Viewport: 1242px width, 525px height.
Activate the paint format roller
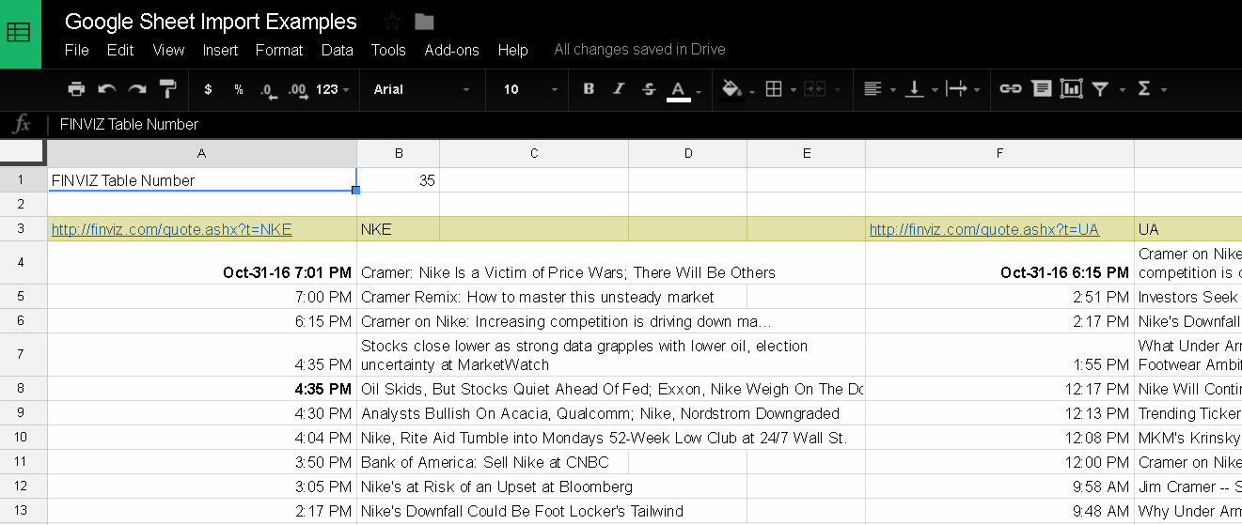coord(168,89)
